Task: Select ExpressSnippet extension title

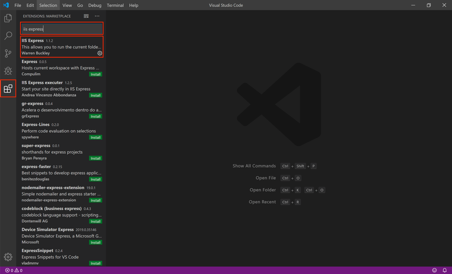Action: pos(37,251)
